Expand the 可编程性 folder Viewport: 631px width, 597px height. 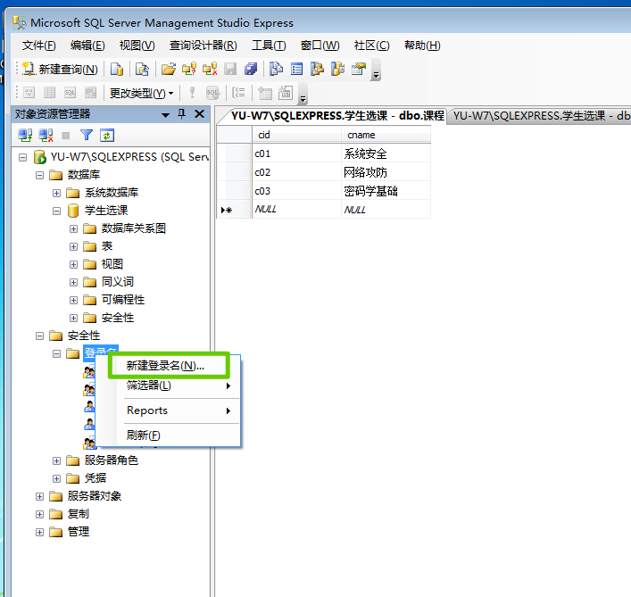(x=73, y=300)
